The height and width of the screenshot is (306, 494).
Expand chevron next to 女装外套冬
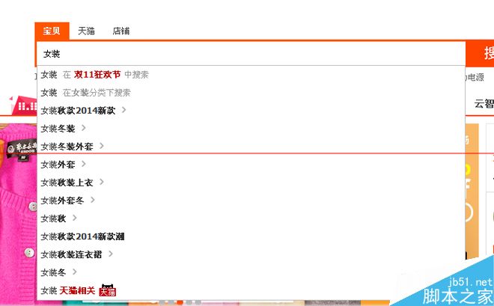(x=92, y=200)
